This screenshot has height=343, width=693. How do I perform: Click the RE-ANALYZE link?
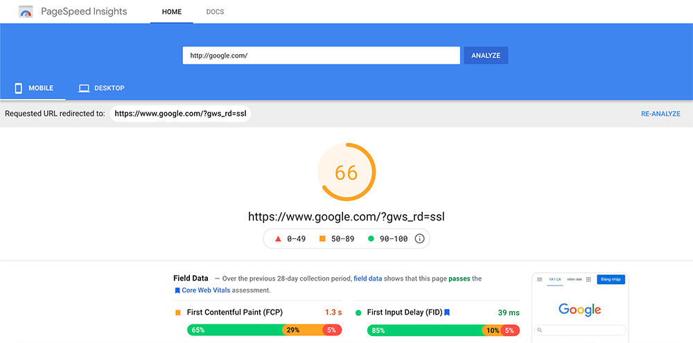click(x=660, y=114)
